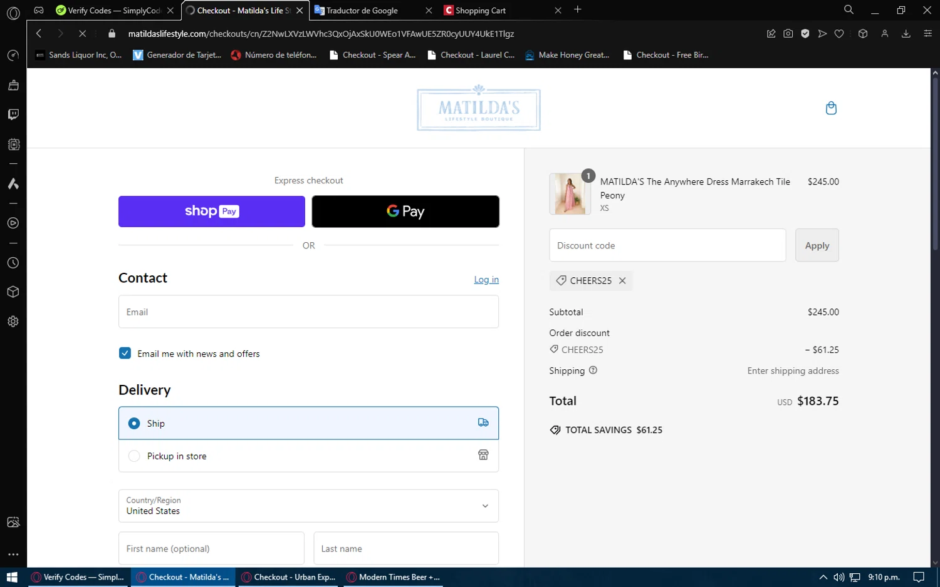Screen dimensions: 940x587
Task: Open the sidebar extensions cube icon
Action: click(13, 292)
